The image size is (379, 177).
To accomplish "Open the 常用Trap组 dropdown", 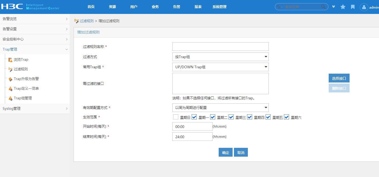I will [x=220, y=67].
